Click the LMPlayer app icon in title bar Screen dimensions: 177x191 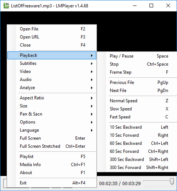click(x=6, y=6)
